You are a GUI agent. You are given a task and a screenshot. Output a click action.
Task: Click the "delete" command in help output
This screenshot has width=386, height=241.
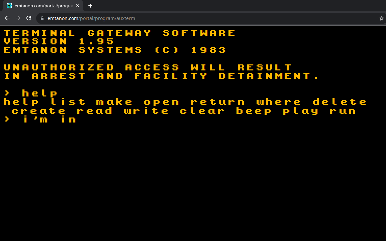[x=340, y=102]
